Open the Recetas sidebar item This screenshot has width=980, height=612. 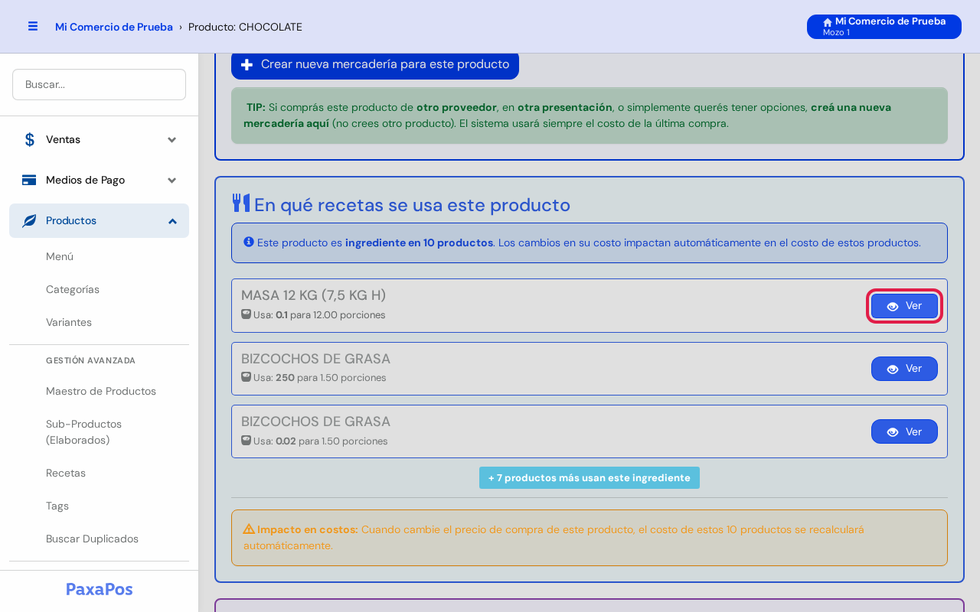coord(66,473)
